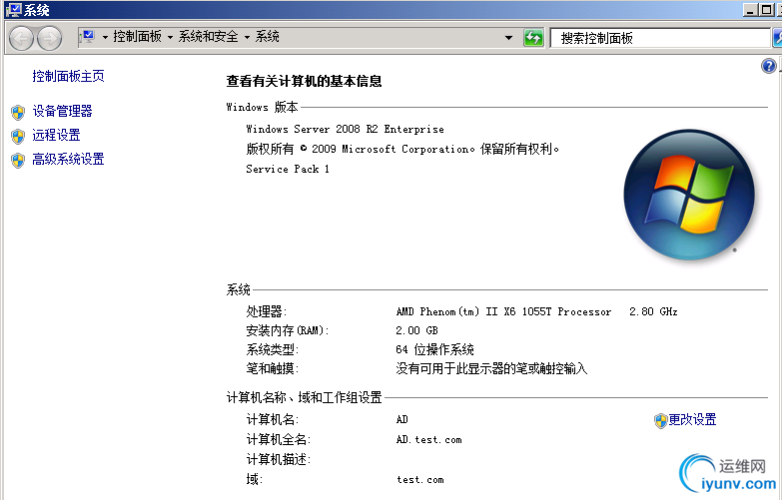
Task: Select the 系统和安全 breadcrumb item
Action: tap(209, 36)
